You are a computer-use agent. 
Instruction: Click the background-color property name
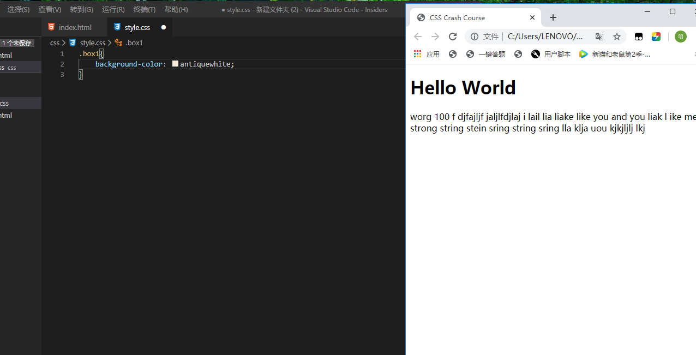129,64
